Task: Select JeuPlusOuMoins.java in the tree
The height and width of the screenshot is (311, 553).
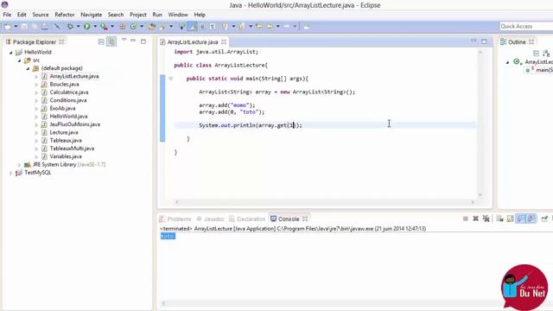Action: click(x=75, y=124)
